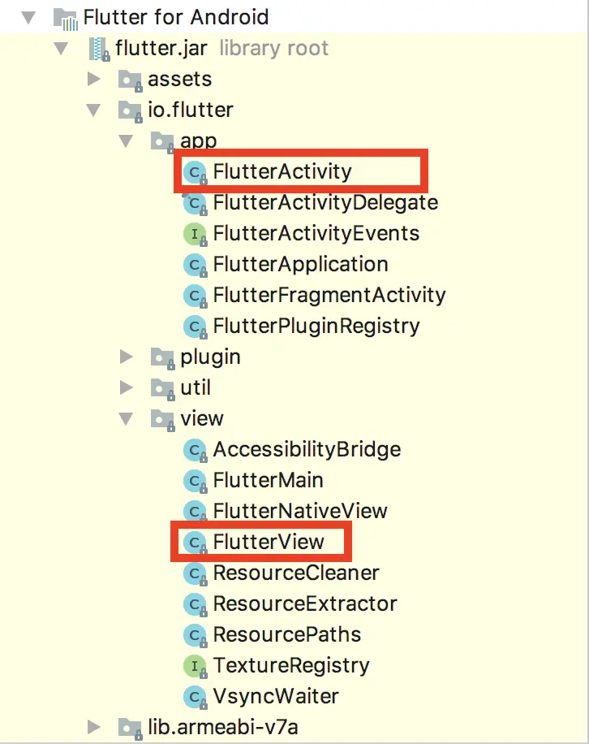This screenshot has width=589, height=744.
Task: Click the FlutterView class icon
Action: (195, 543)
